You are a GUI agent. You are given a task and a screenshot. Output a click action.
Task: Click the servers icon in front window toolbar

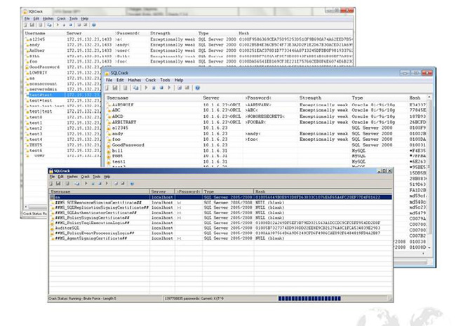[x=77, y=184]
